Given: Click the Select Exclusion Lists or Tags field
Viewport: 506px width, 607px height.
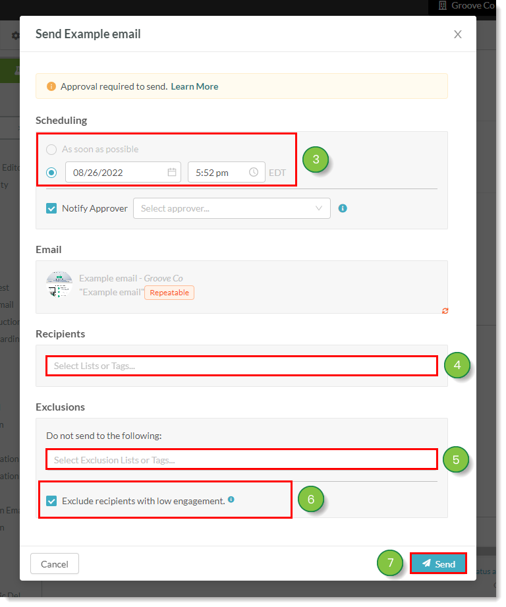Looking at the screenshot, I should click(242, 460).
